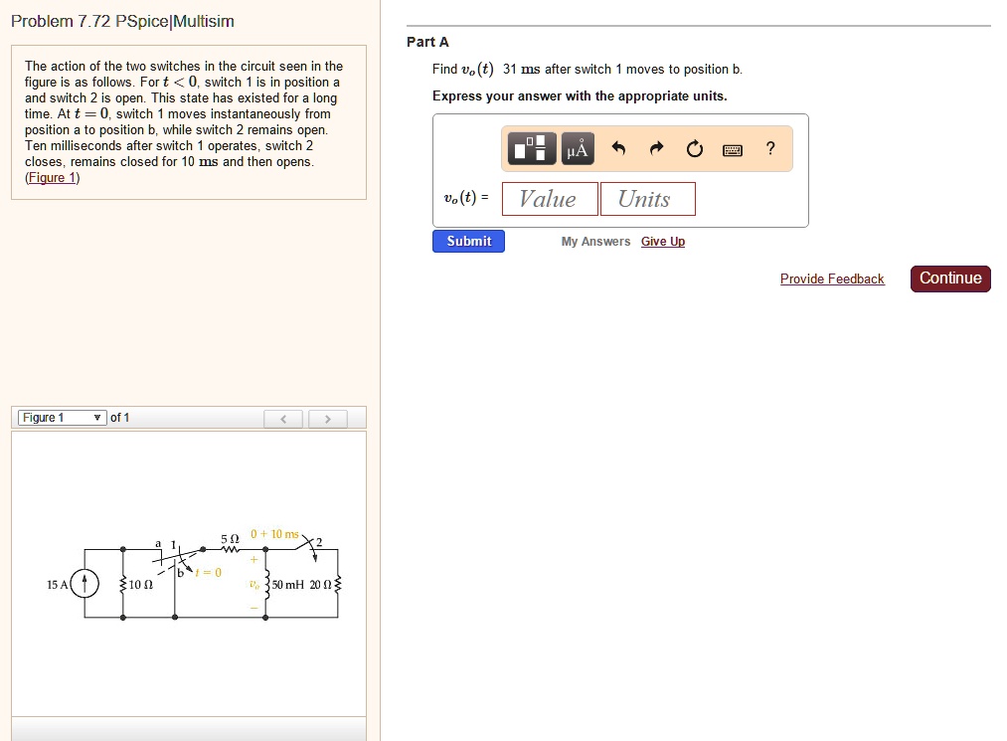Click the My Answers label
Viewport: 1007px width, 741px height.
coord(594,241)
